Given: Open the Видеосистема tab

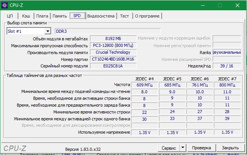Looking at the screenshot, I should click(x=101, y=16).
